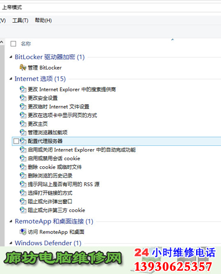
Task: Open the 工具(T) menu
Action: point(20,20)
